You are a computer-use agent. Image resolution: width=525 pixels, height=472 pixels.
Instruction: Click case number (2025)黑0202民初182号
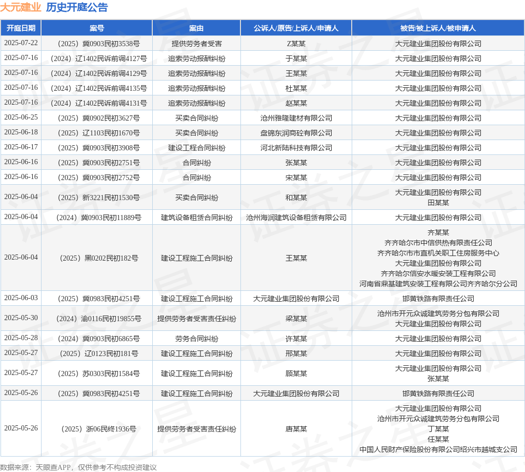97,258
